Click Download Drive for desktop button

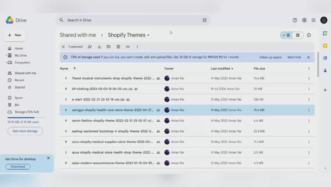tap(18, 167)
